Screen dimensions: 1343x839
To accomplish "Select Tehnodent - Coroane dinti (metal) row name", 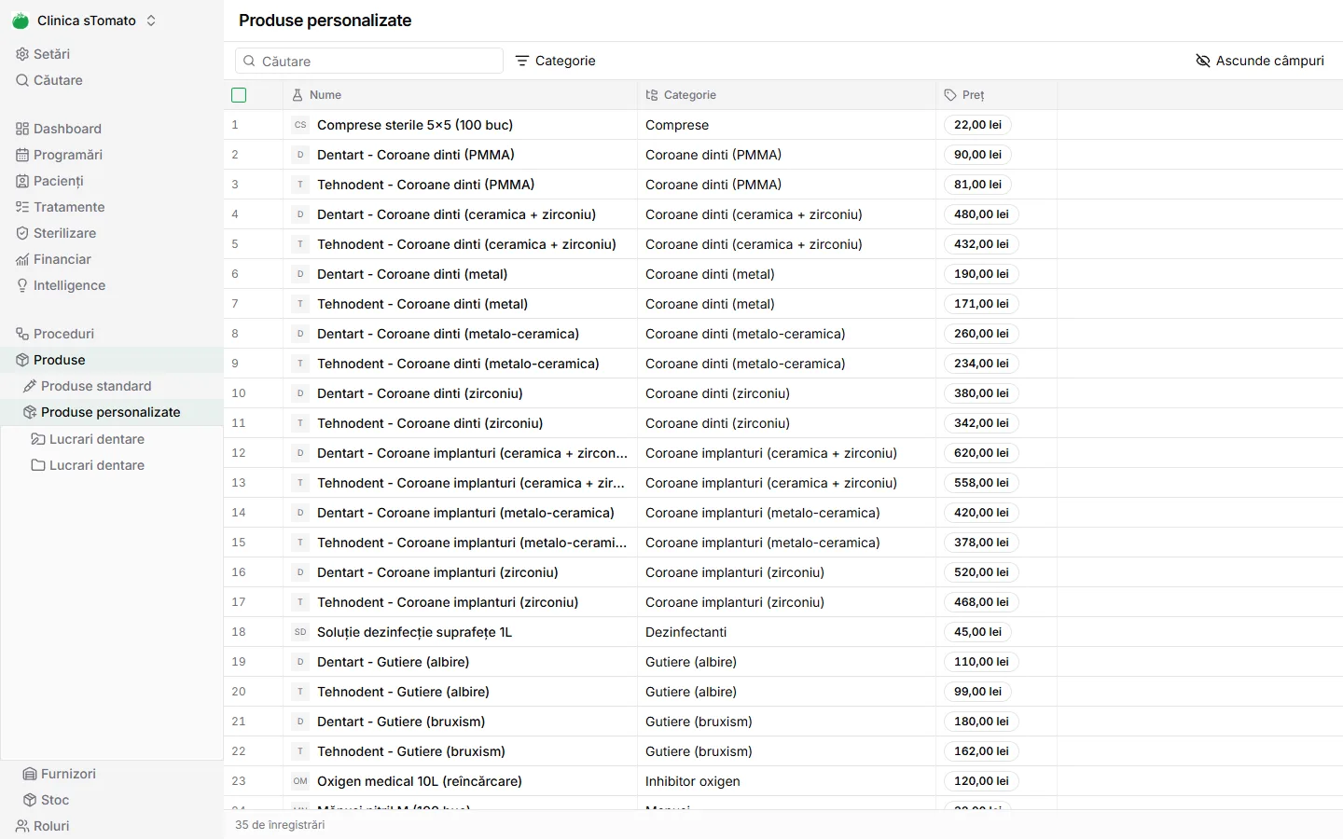I will click(422, 304).
